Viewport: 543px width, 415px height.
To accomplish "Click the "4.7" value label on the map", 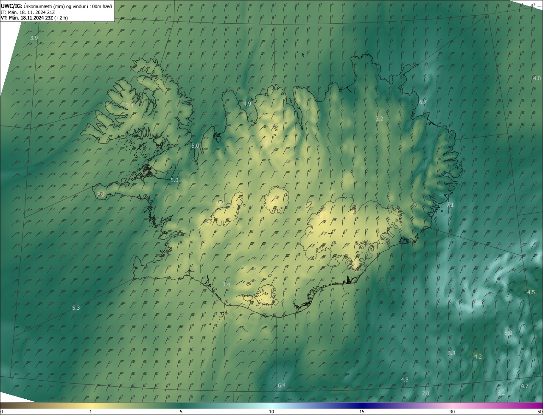I will point(525,386).
